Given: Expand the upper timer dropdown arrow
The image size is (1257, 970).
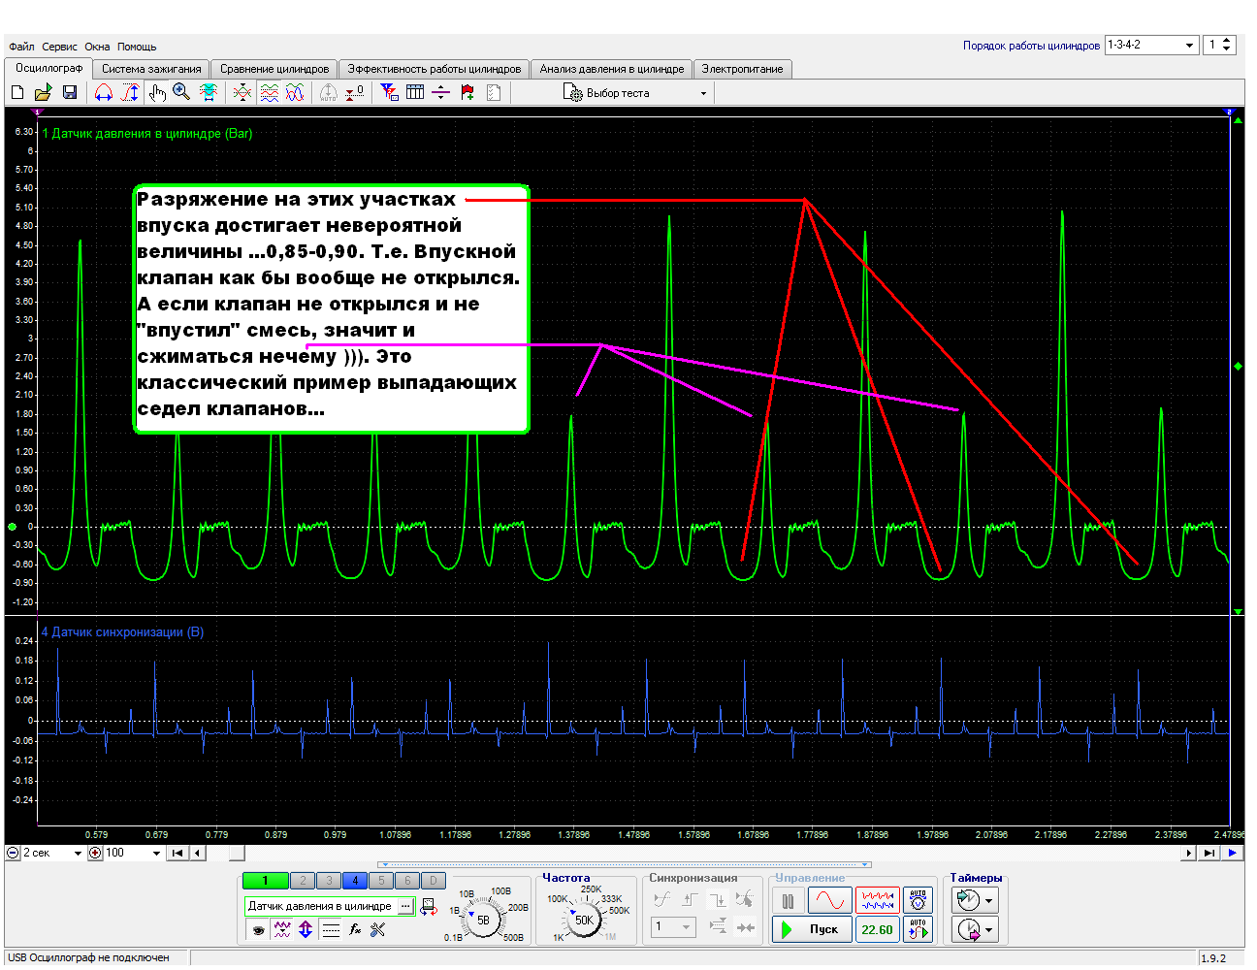Looking at the screenshot, I should pos(988,901).
